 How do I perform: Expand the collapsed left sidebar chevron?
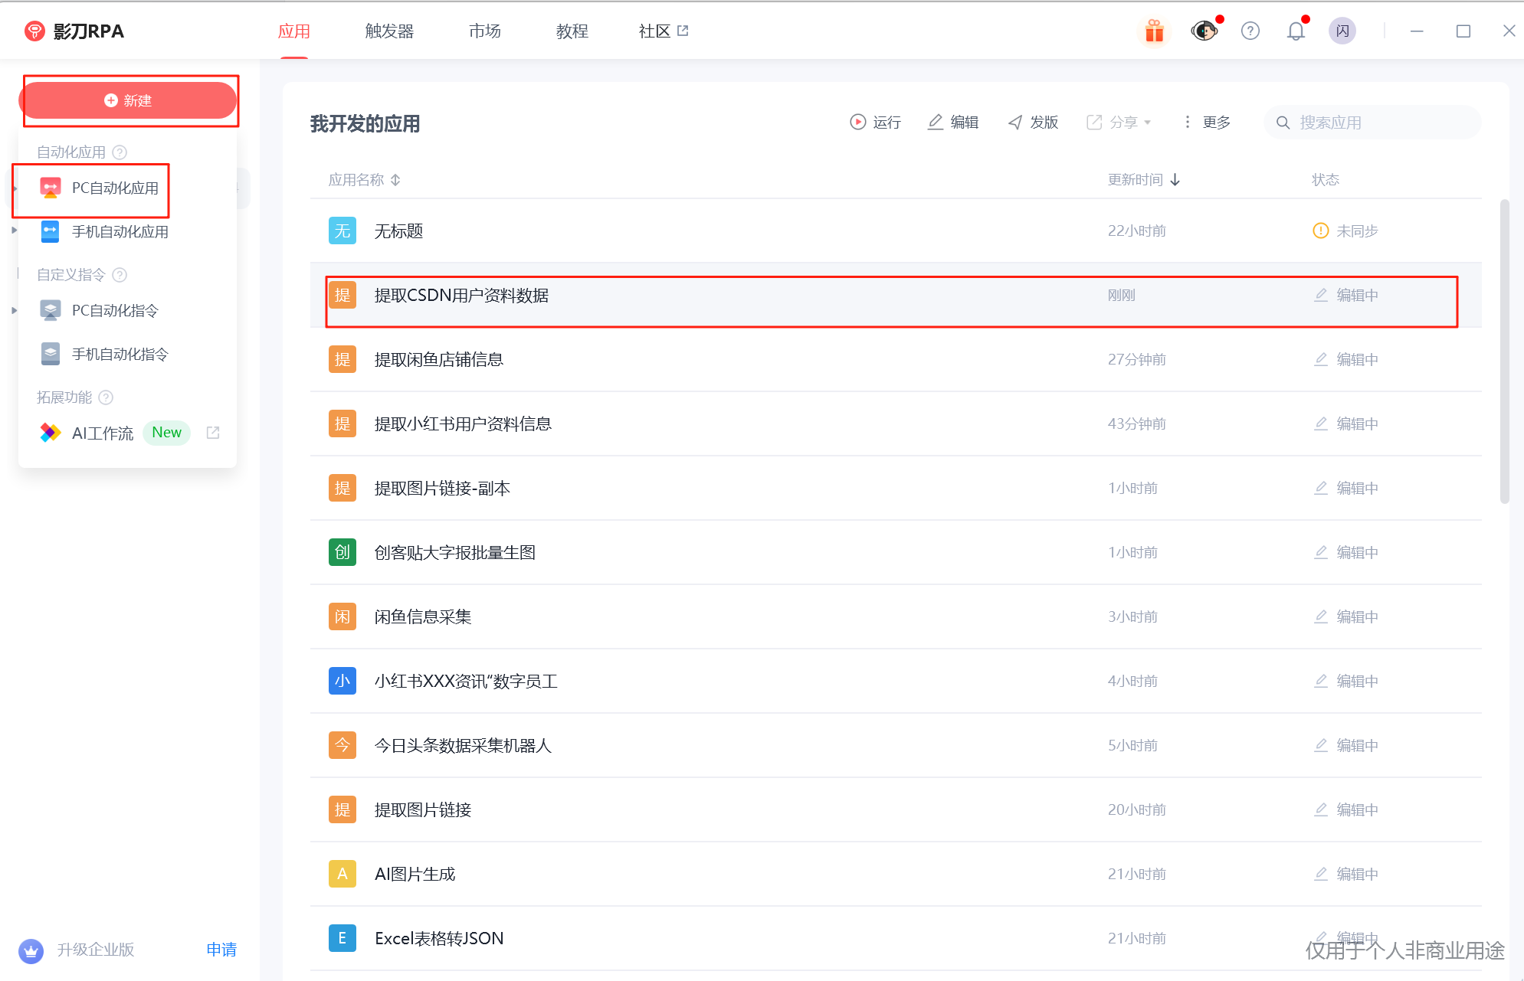point(14,229)
